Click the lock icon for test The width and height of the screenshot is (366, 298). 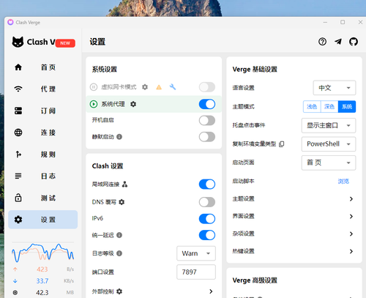[x=18, y=198]
